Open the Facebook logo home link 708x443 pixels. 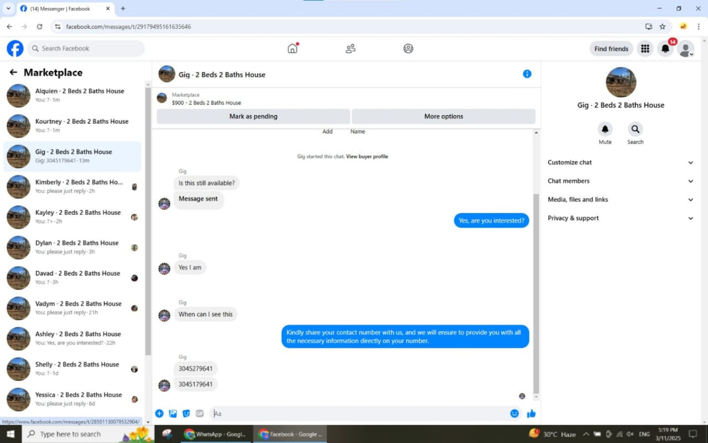[15, 49]
